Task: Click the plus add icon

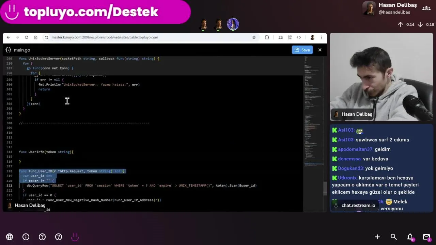Action: 377,237
